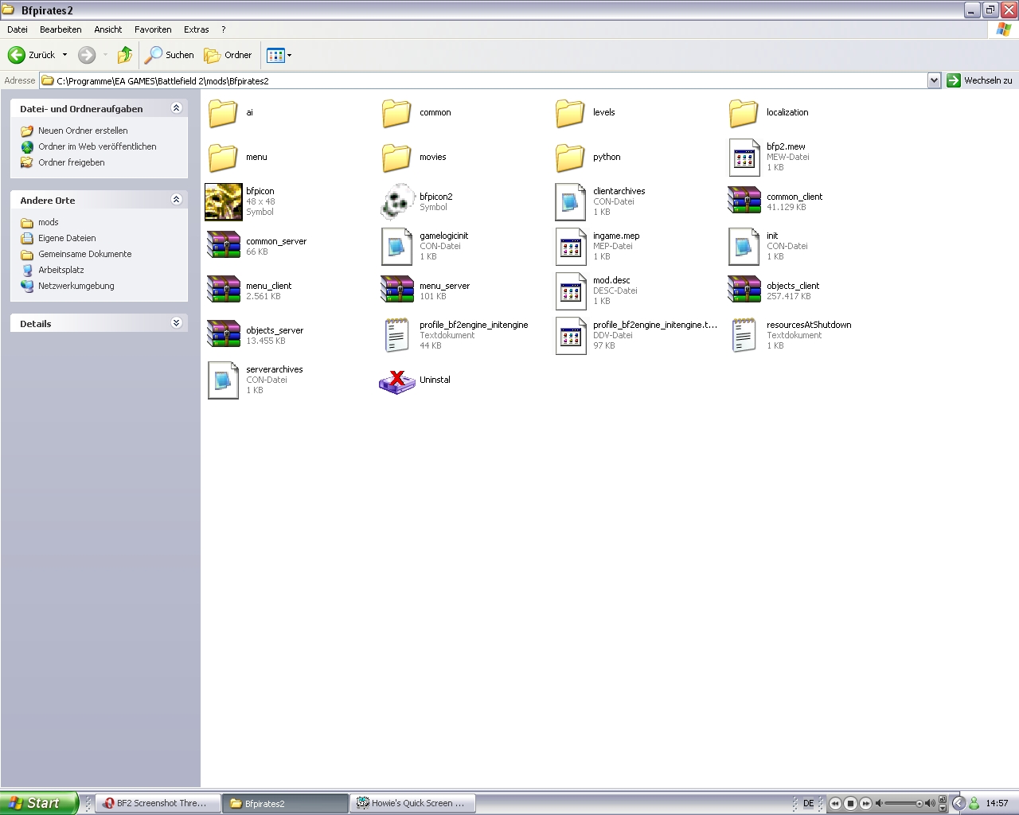Toggle the Ordner folders pane
This screenshot has height=815, width=1019.
coord(228,55)
